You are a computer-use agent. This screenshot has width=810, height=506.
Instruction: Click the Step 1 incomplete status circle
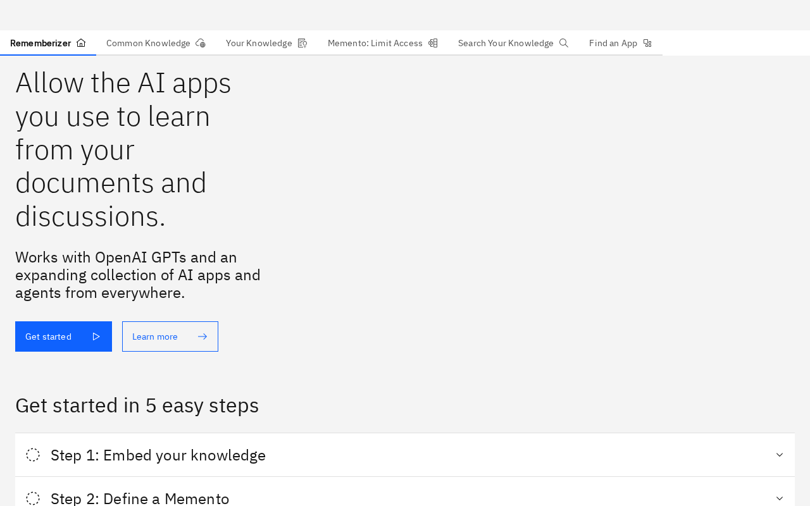(x=33, y=455)
